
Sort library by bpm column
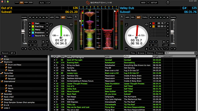(63, 56)
